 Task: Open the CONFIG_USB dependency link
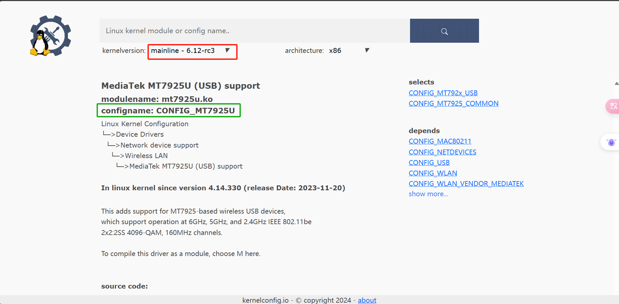[429, 163]
